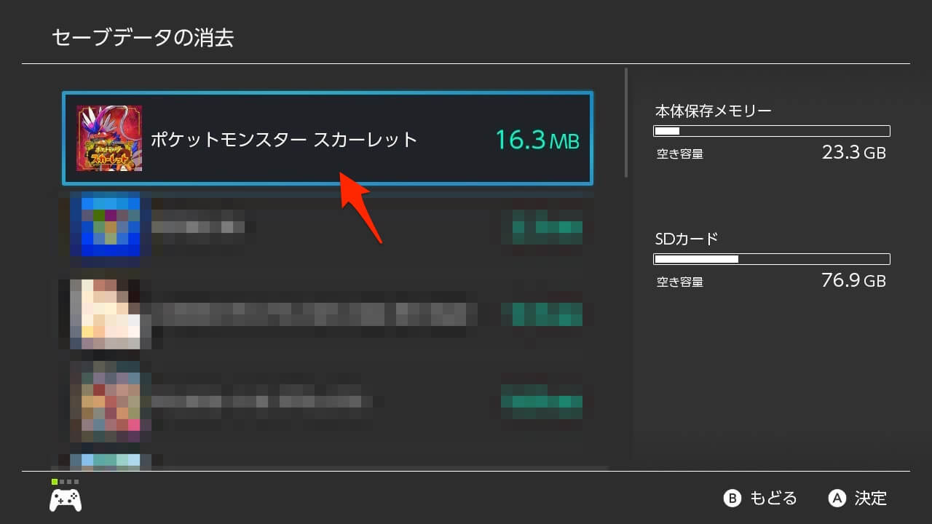Click the 本体保存メモリー label
Viewport: 932px width, 524px height.
pos(713,111)
